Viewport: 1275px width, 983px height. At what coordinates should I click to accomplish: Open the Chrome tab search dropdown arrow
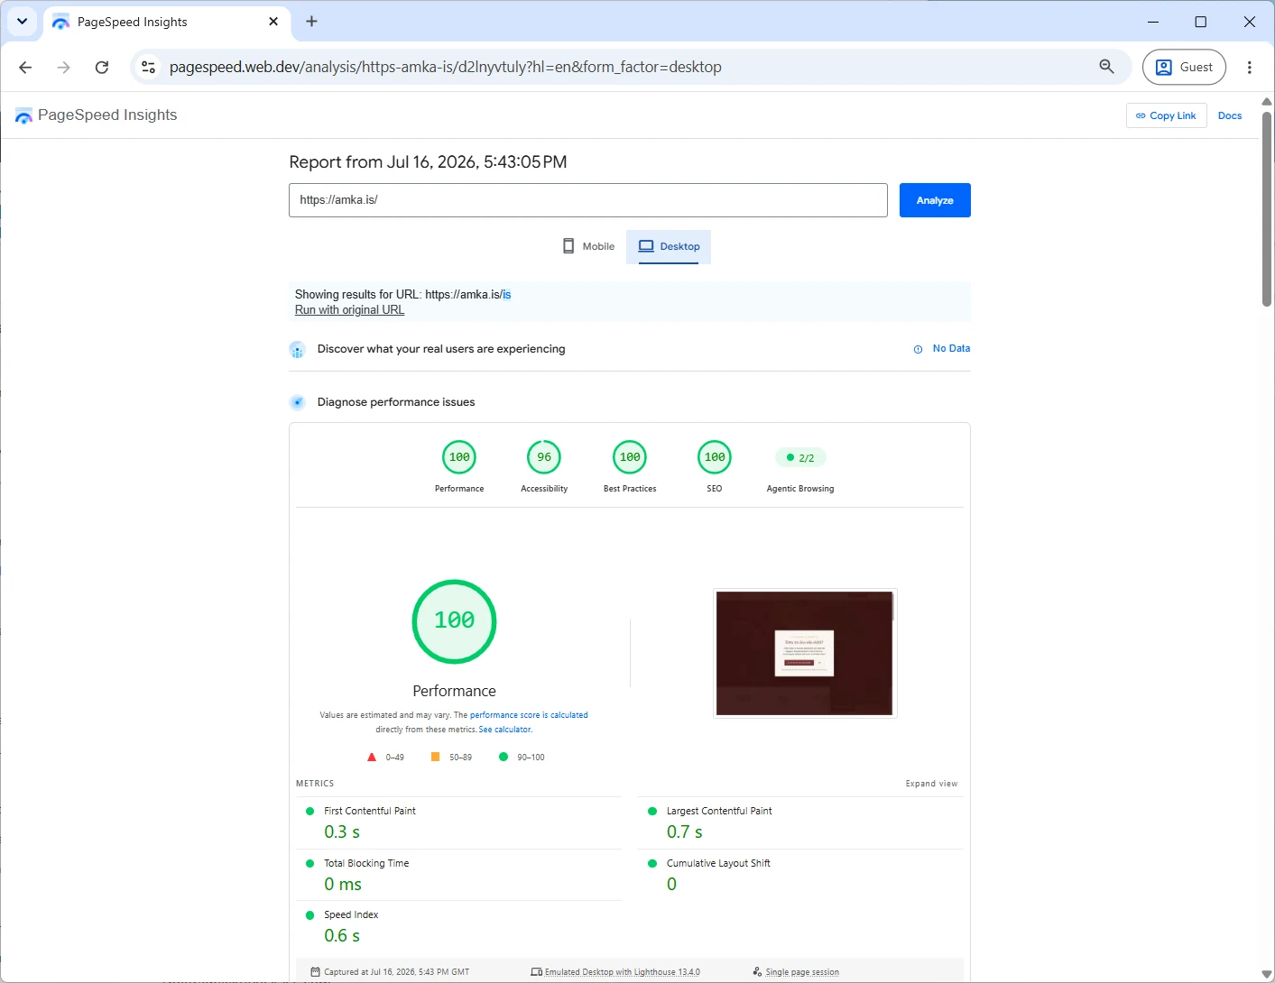pyautogui.click(x=22, y=21)
